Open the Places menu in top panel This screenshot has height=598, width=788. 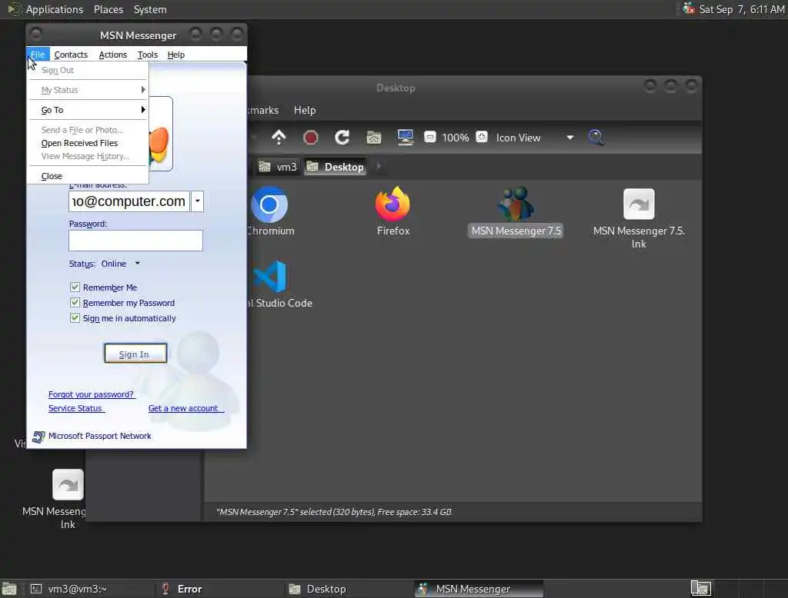coord(108,9)
